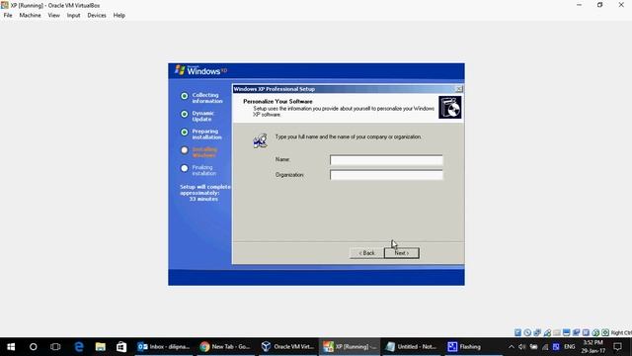
Task: Click the mouse integration status icon
Action: 595,332
